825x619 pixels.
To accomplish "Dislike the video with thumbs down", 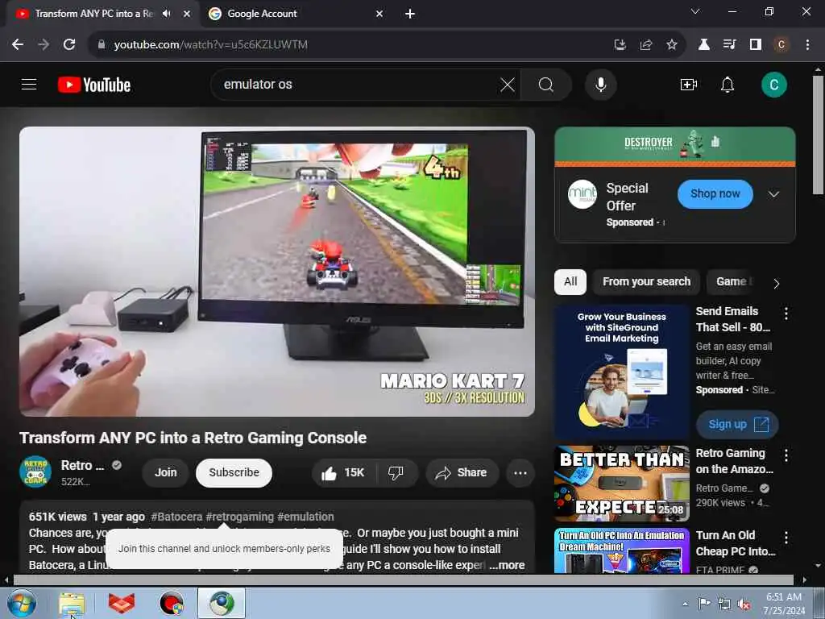I will pos(396,472).
